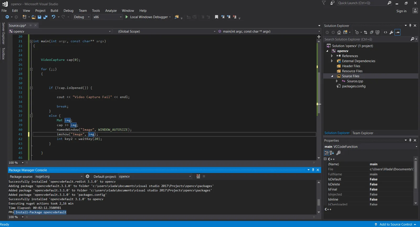
Task: Toggle Preview Selected Items in Solution Explorer
Action: click(x=398, y=33)
